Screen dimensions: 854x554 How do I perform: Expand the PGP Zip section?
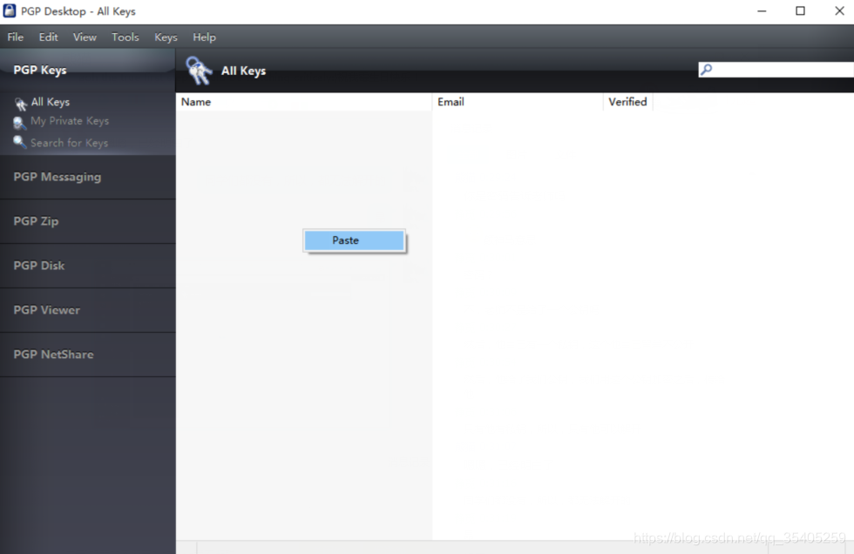click(x=88, y=221)
